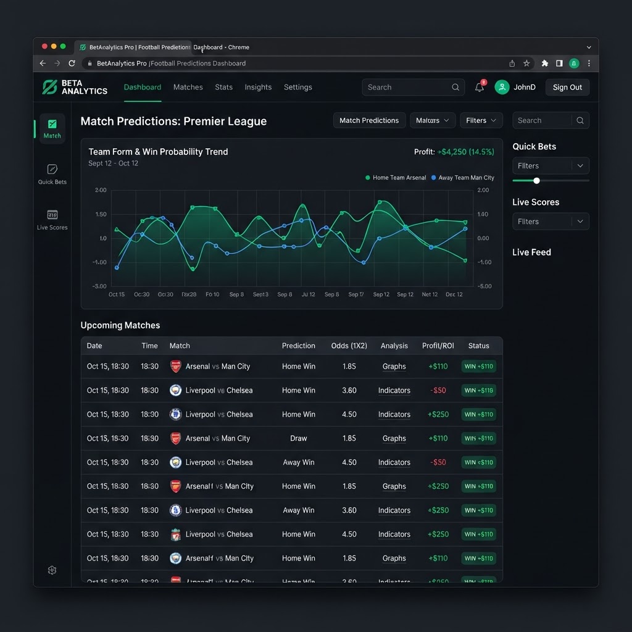Expand the browser tab list chevron
Image resolution: width=632 pixels, height=632 pixels.
click(589, 47)
